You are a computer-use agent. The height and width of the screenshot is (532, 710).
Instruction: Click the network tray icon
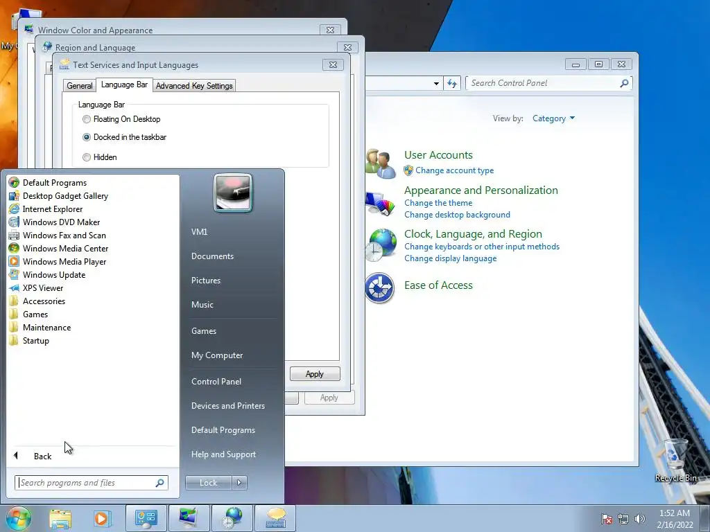point(623,519)
